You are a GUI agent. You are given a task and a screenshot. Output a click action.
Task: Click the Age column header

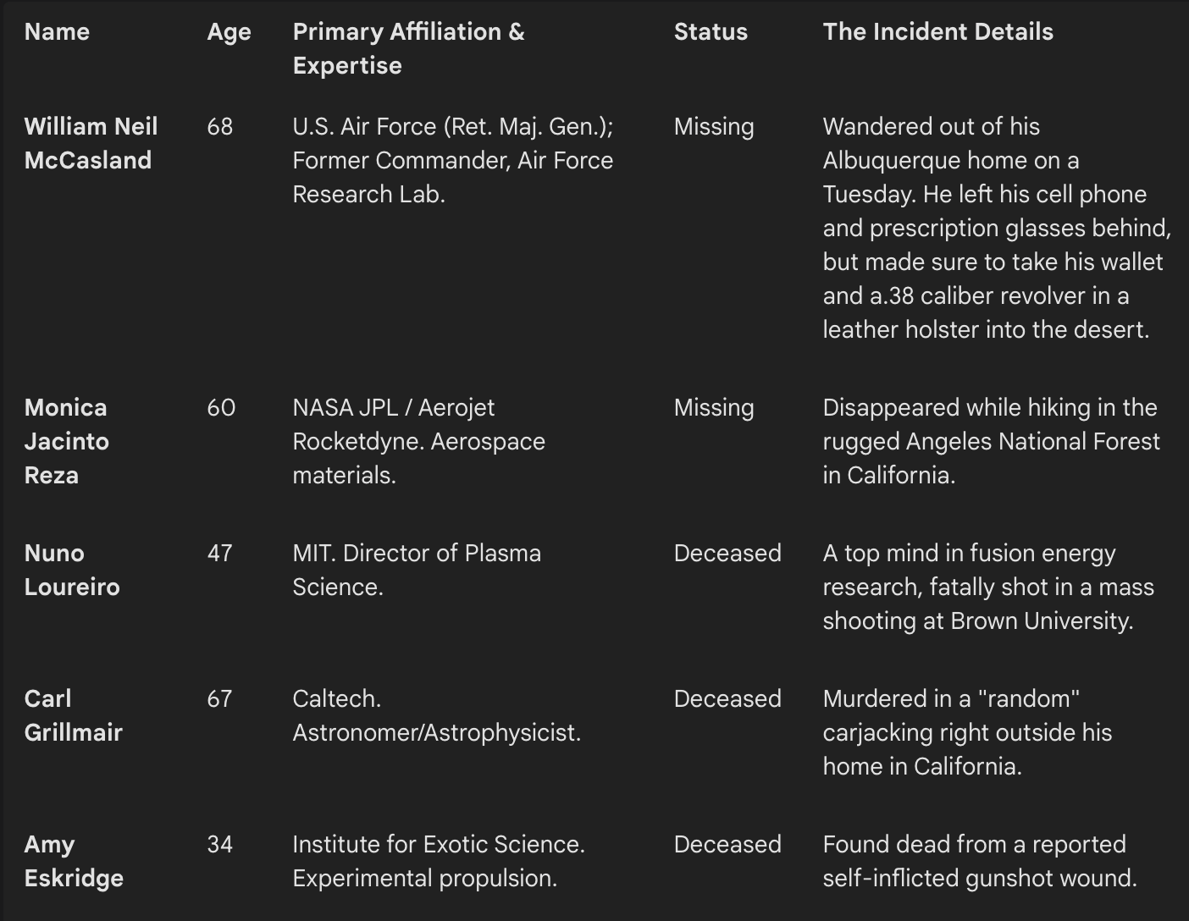[x=229, y=32]
